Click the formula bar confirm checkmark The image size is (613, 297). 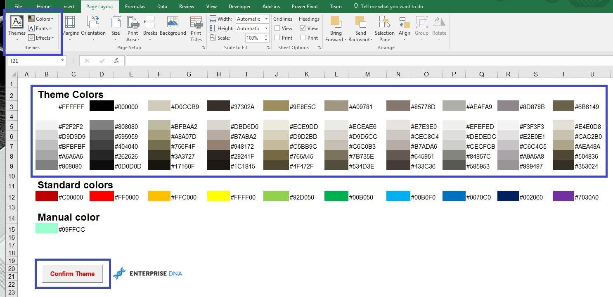102,61
